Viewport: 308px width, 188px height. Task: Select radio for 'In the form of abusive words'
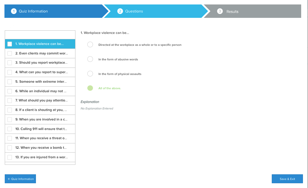point(90,59)
